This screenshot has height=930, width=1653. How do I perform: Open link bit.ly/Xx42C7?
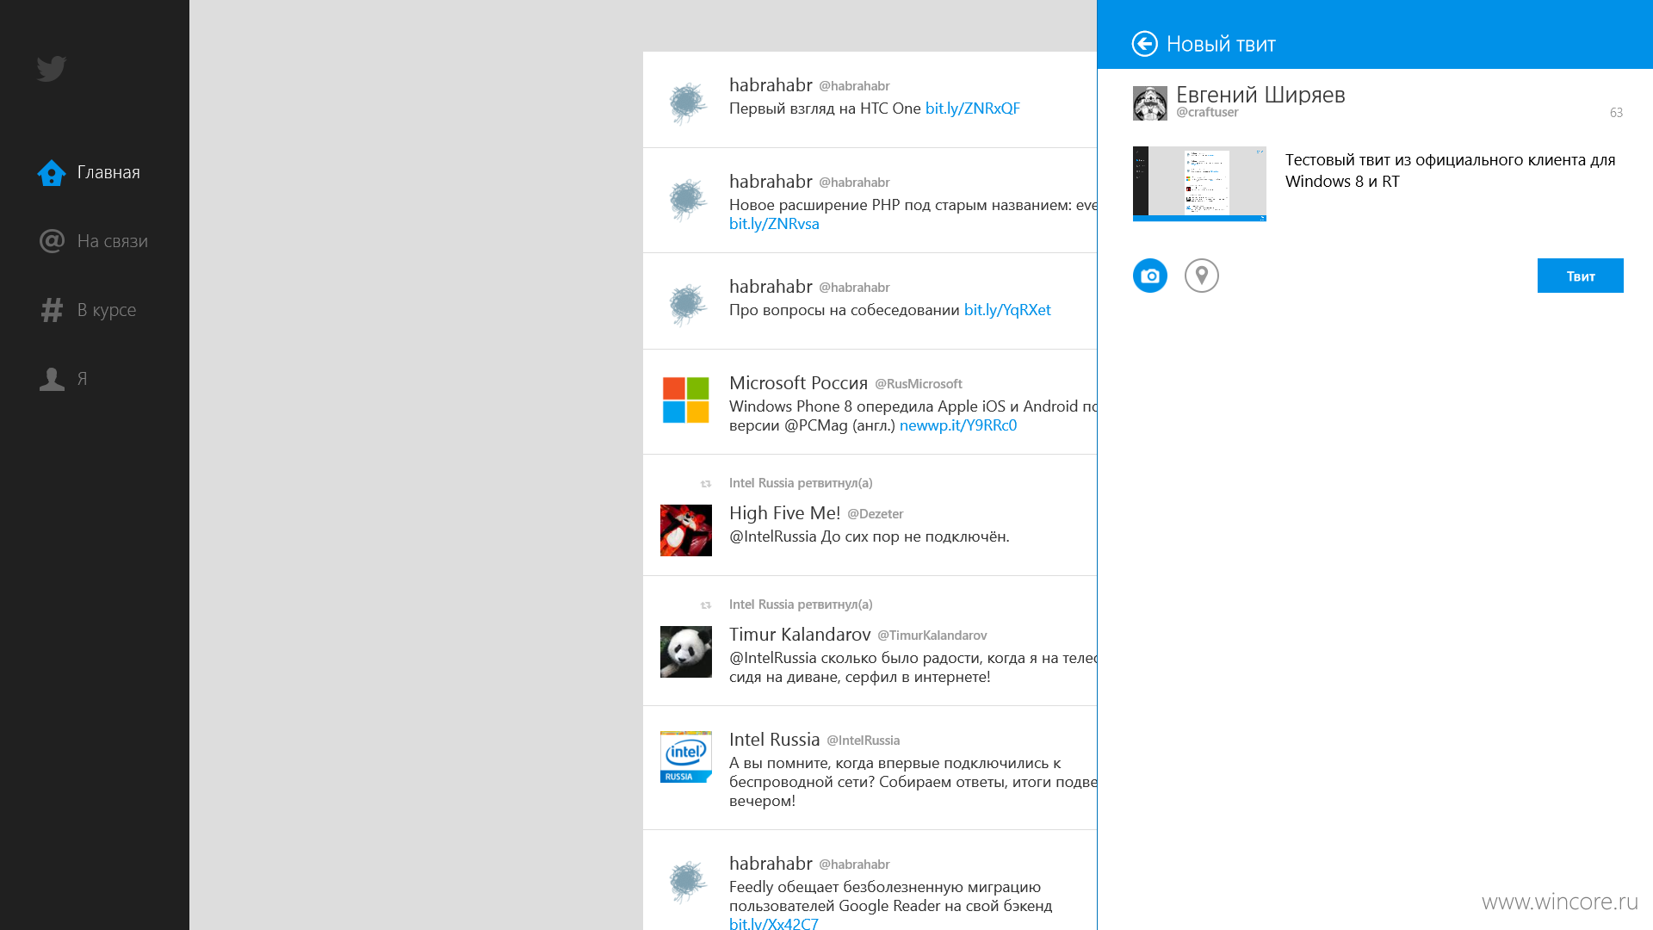pyautogui.click(x=774, y=923)
